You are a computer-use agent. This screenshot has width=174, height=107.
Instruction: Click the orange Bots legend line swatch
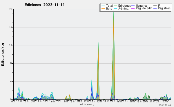[103, 8]
